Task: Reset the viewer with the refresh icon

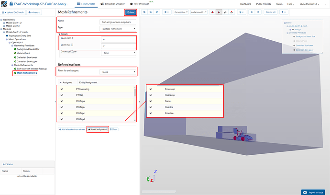Action: click(x=157, y=12)
